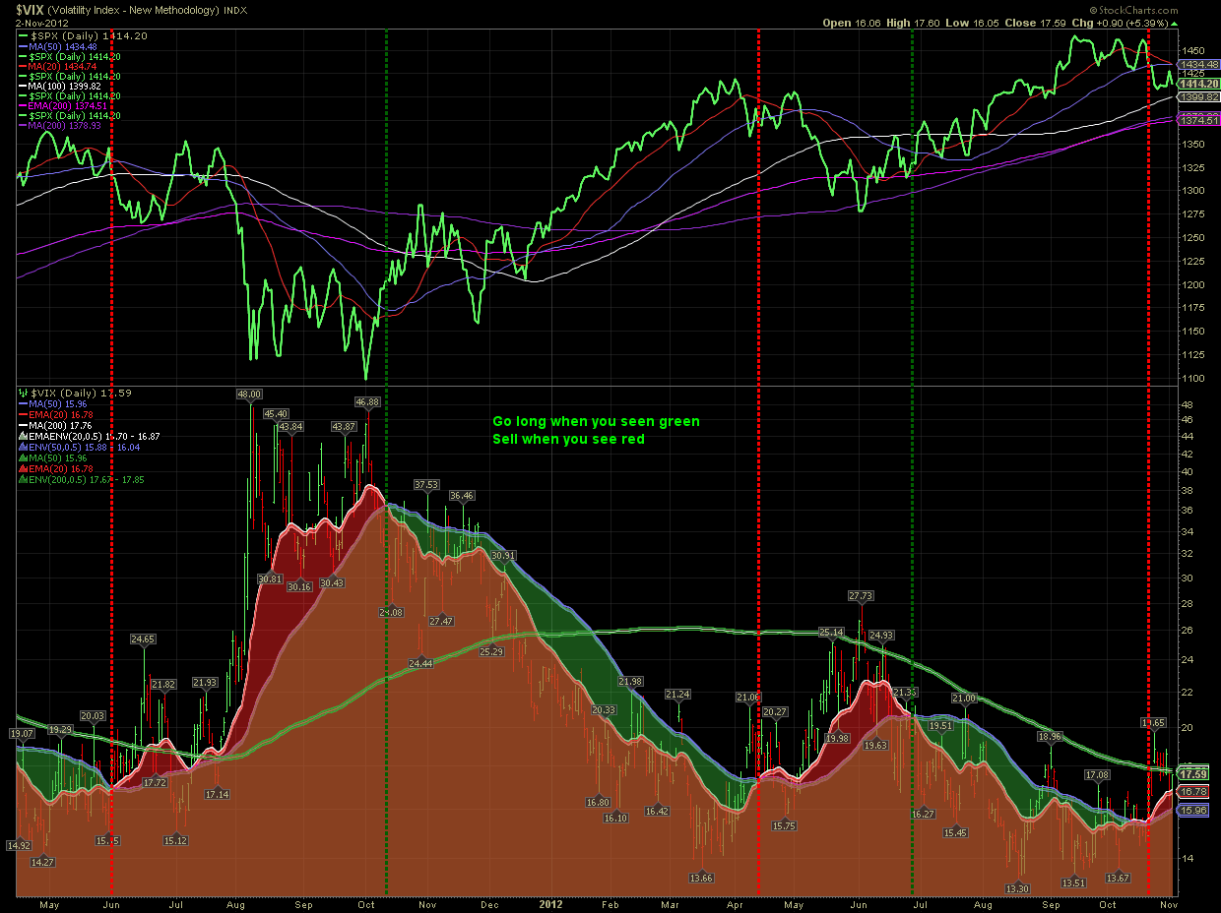Image resolution: width=1221 pixels, height=913 pixels.
Task: Click the bar-chart icon before $VIX (Daily) legend
Action: 24,393
